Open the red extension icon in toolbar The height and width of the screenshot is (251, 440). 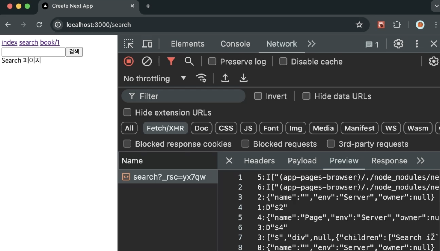pyautogui.click(x=381, y=25)
